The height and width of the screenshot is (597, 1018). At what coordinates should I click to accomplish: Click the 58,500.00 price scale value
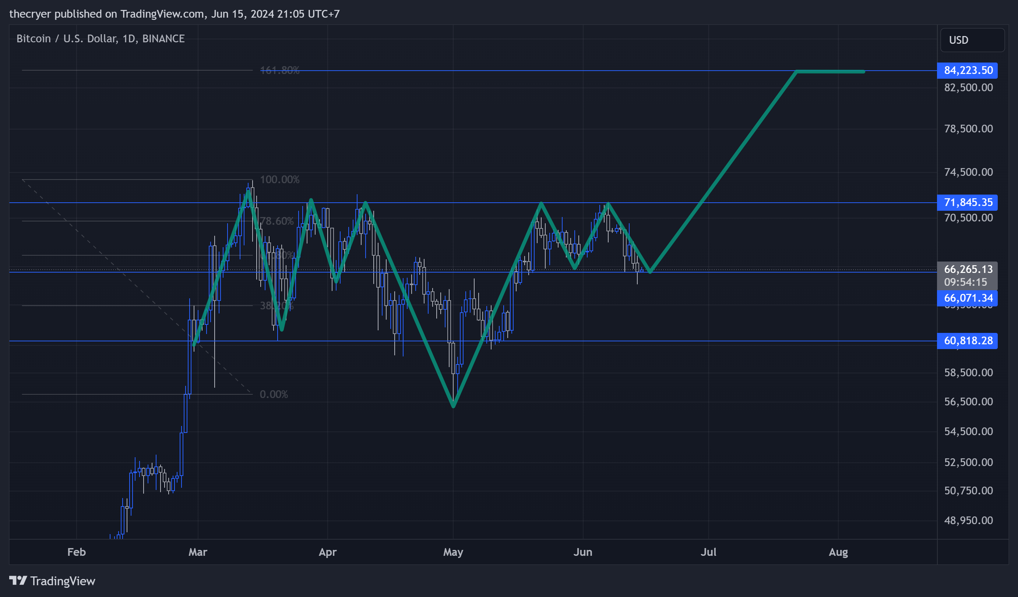[x=968, y=373]
